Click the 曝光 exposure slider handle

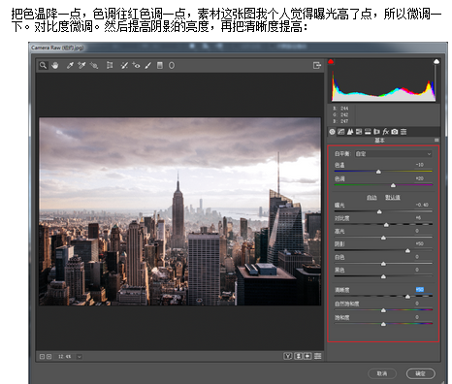[379, 211]
